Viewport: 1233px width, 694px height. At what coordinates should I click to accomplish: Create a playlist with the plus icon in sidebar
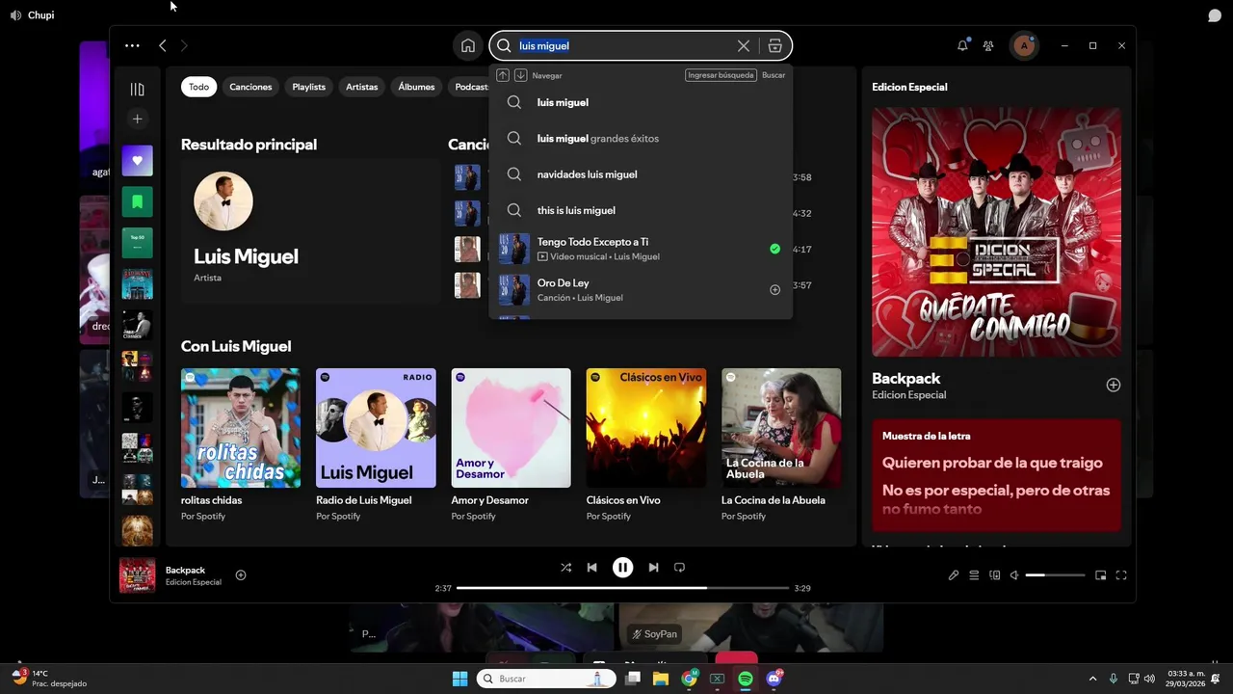click(137, 119)
